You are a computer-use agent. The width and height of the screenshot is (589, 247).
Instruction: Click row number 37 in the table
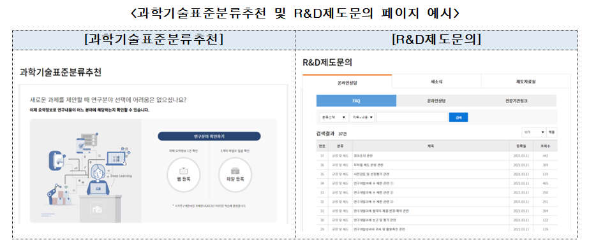click(x=322, y=155)
